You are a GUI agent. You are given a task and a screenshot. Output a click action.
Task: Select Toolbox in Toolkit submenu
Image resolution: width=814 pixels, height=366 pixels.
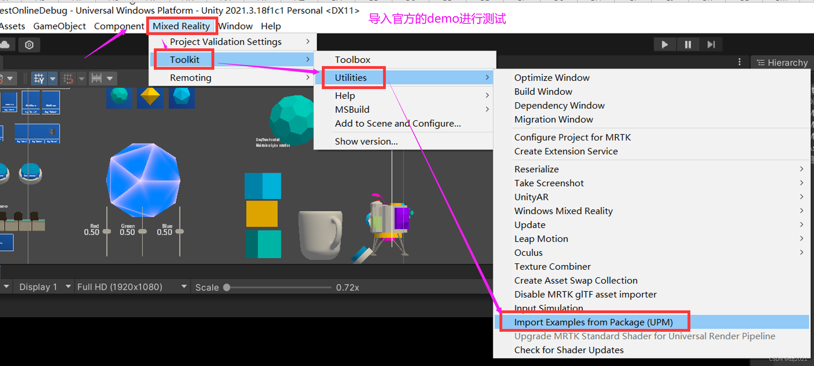coord(404,60)
